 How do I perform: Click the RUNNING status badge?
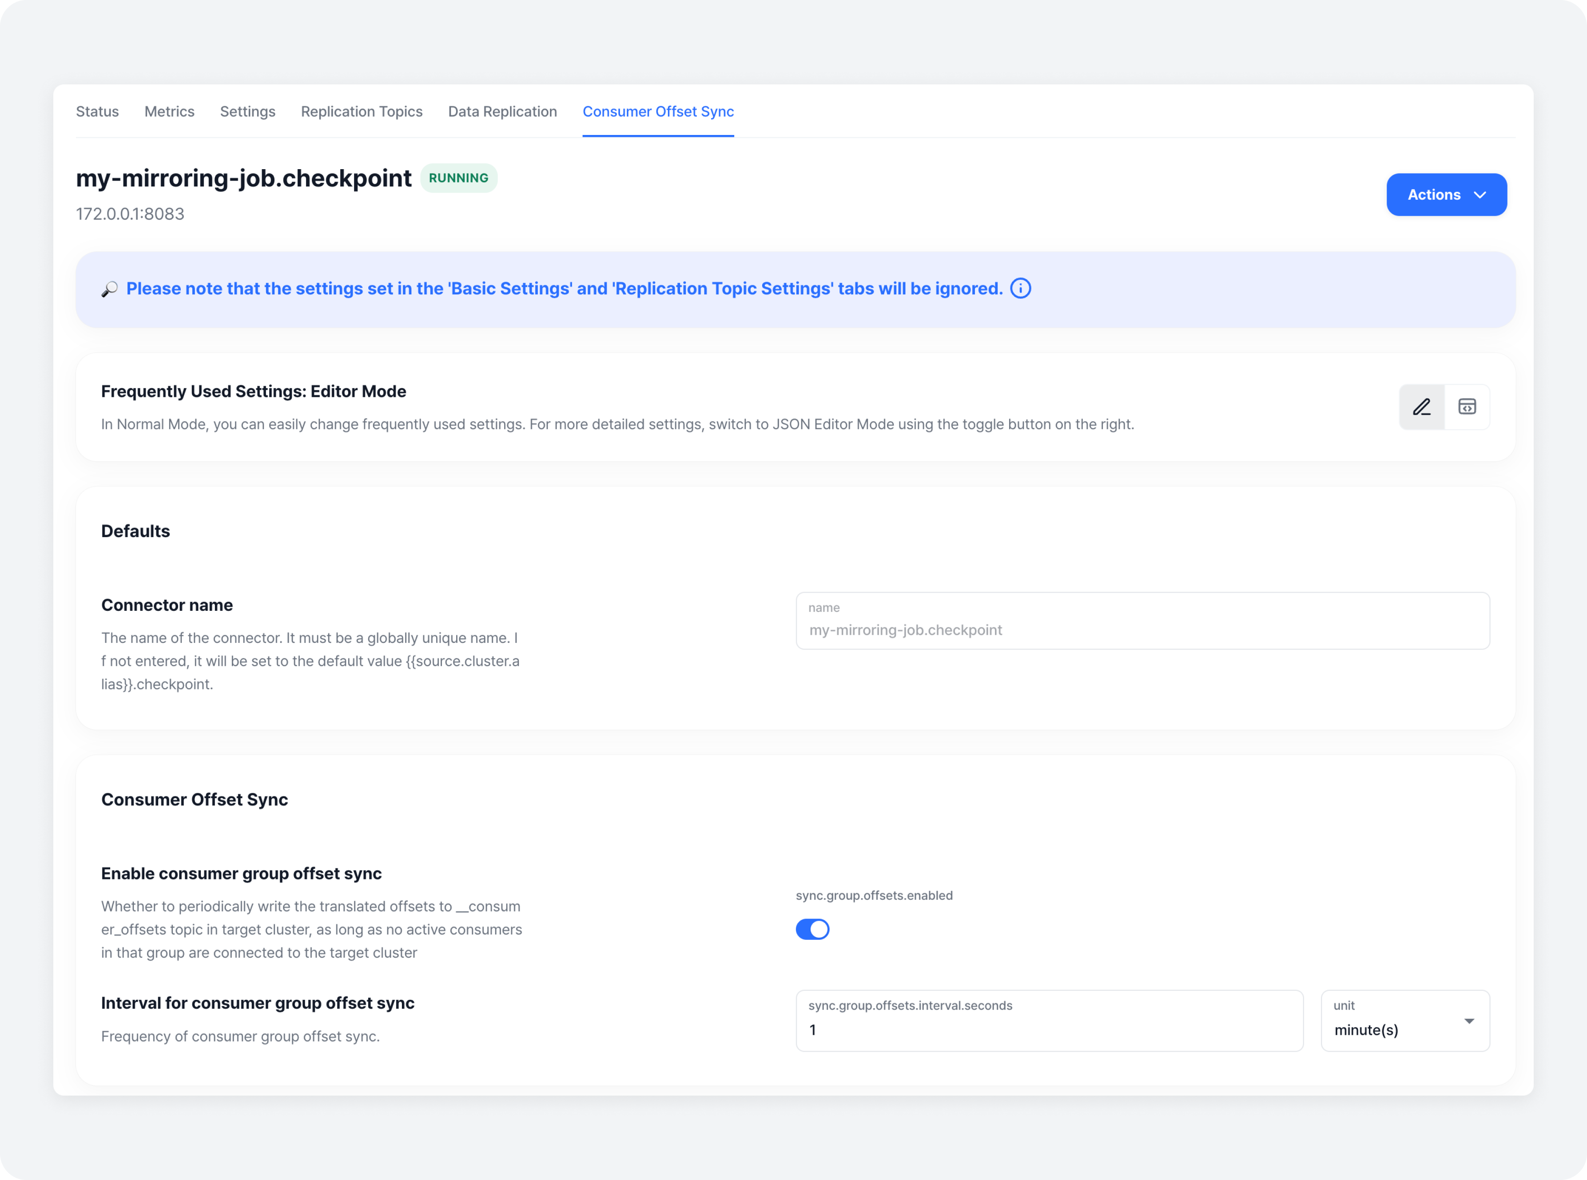459,178
